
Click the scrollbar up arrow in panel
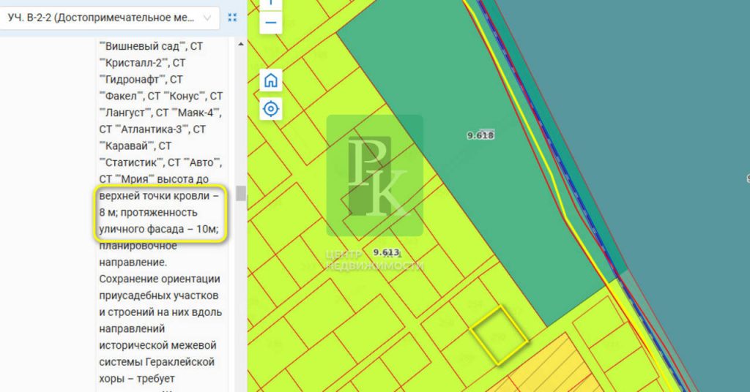click(240, 44)
